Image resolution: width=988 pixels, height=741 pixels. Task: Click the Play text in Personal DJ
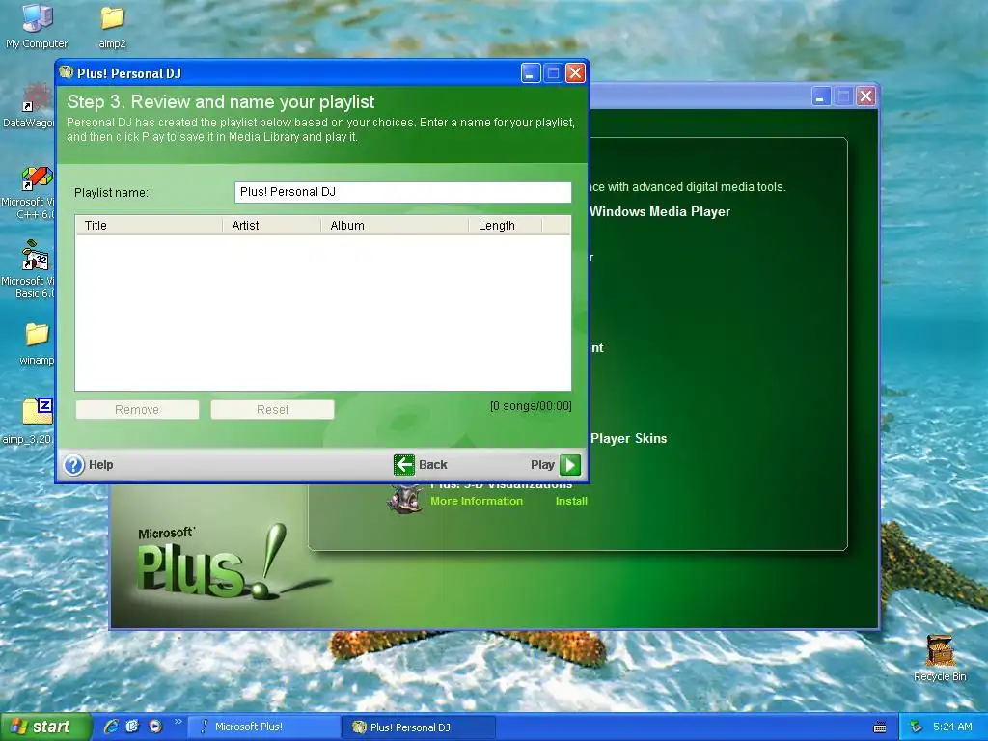point(542,465)
